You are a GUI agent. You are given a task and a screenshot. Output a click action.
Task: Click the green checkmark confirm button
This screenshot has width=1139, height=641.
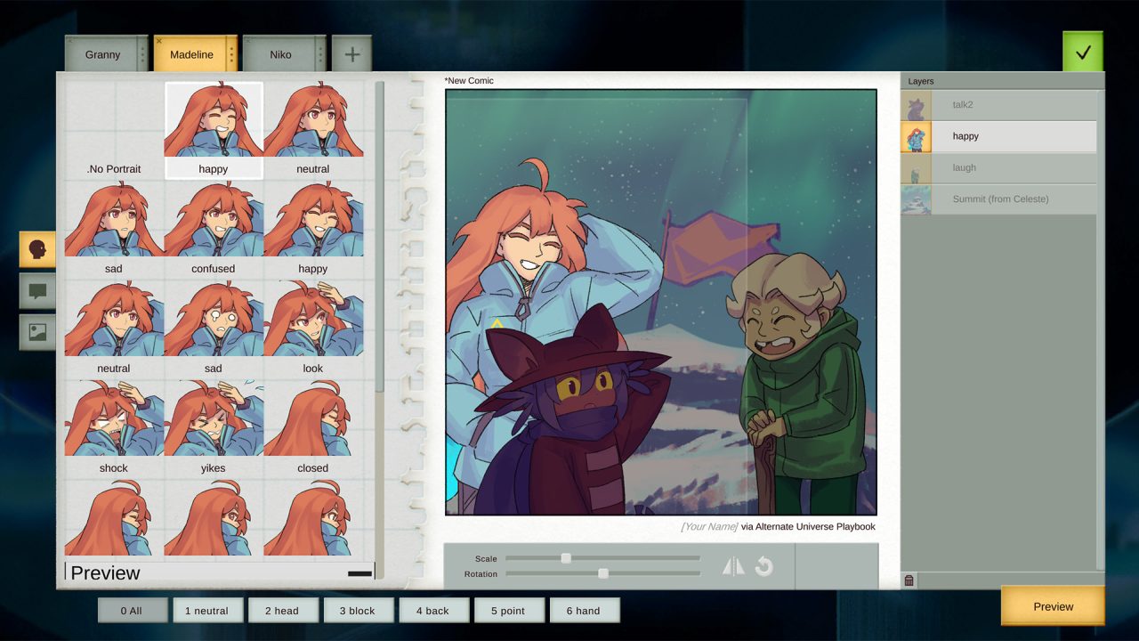pyautogui.click(x=1083, y=52)
